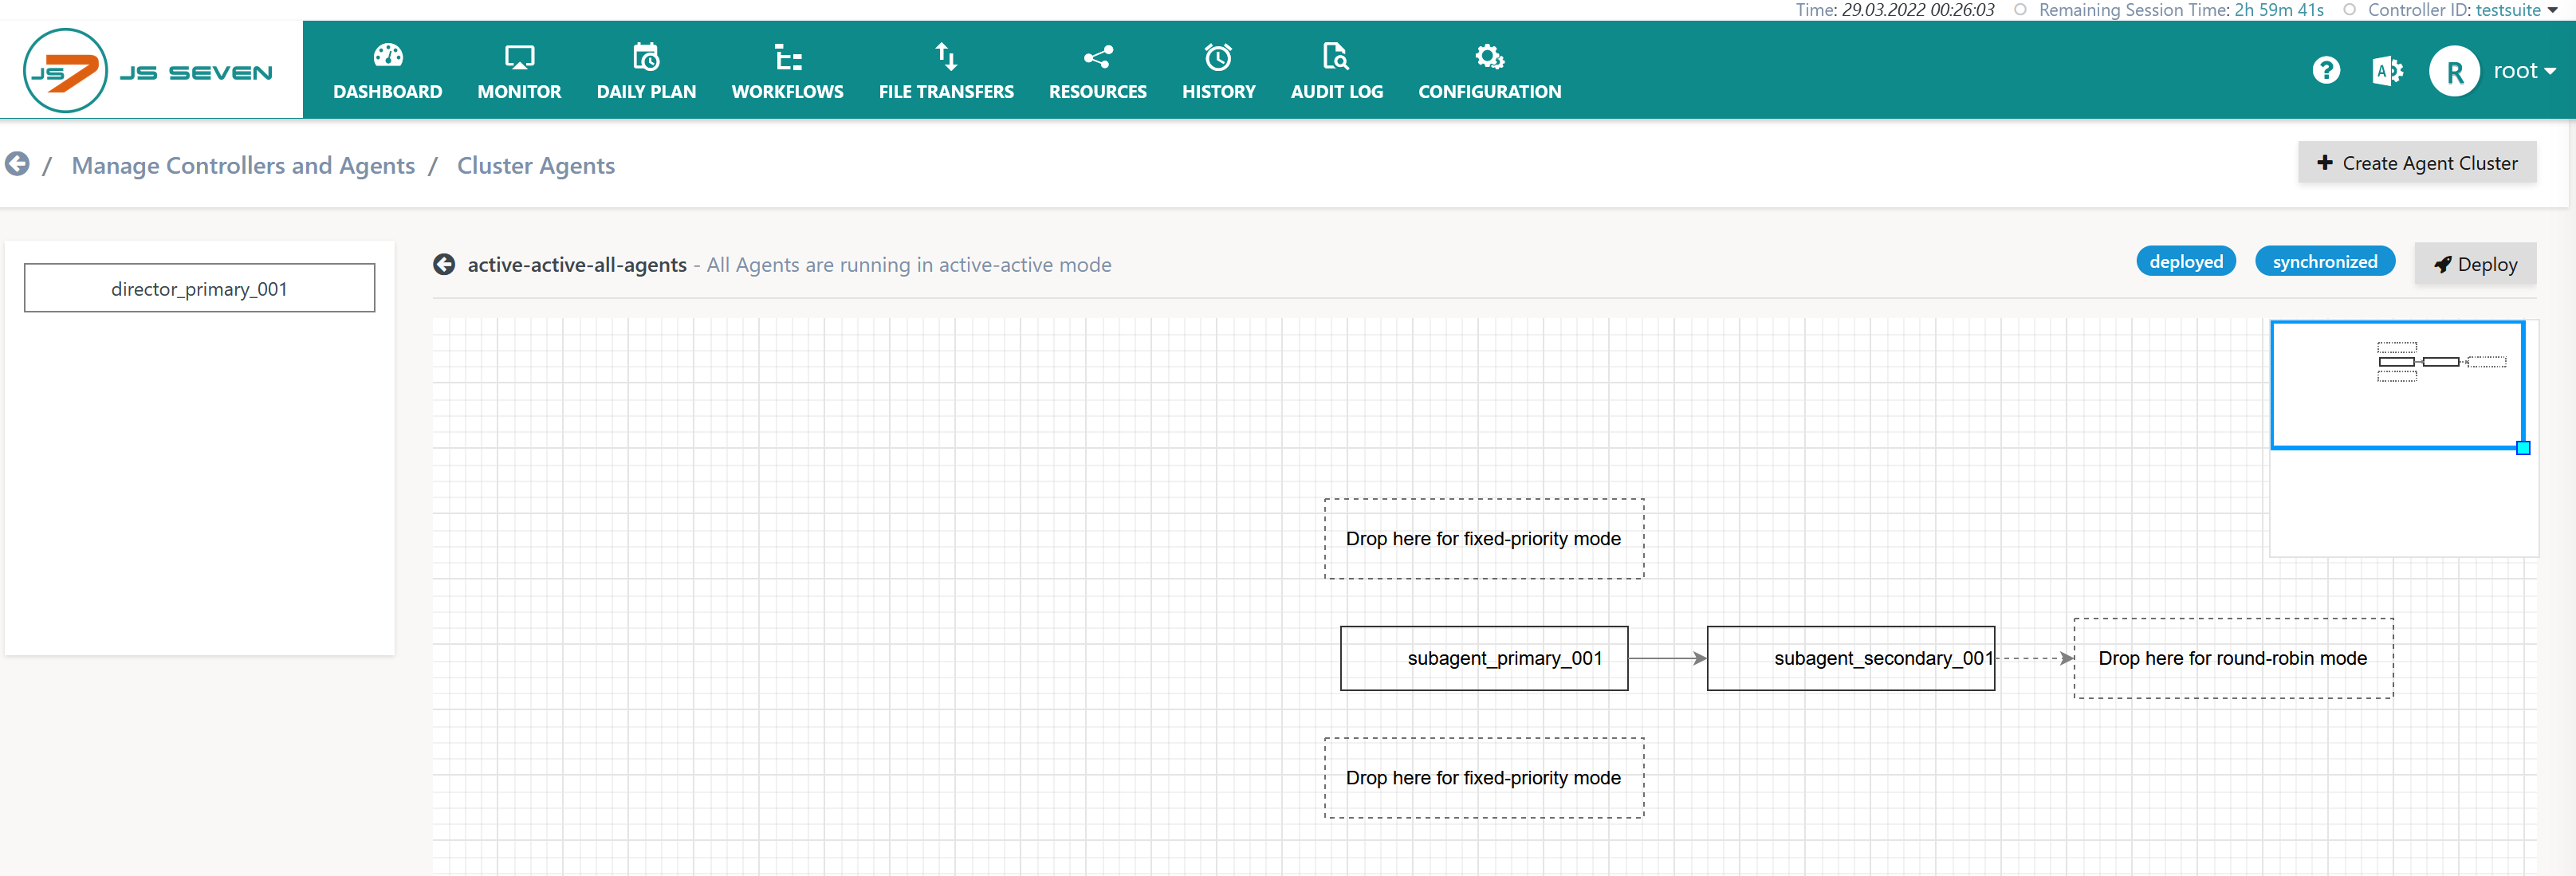The width and height of the screenshot is (2576, 876).
Task: Click the Workflows tree icon
Action: (788, 57)
